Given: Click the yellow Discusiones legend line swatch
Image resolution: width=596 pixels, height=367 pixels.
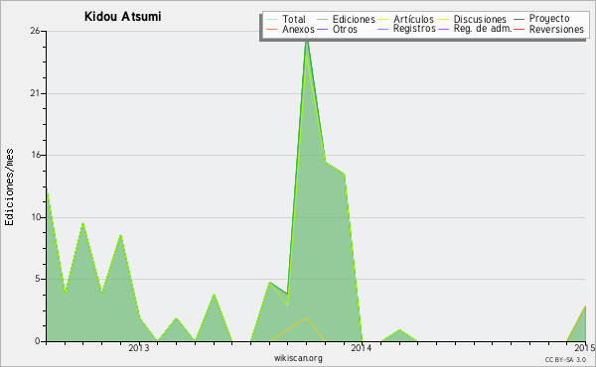Looking at the screenshot, I should [444, 20].
